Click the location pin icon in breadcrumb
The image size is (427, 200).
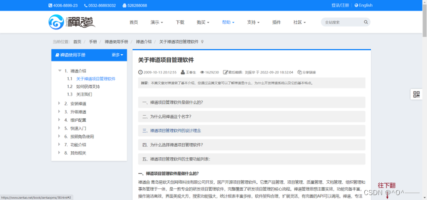[x=202, y=42]
